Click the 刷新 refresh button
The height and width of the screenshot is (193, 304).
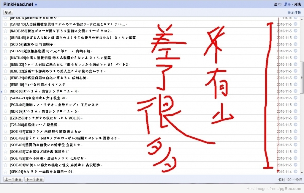pos(8,12)
